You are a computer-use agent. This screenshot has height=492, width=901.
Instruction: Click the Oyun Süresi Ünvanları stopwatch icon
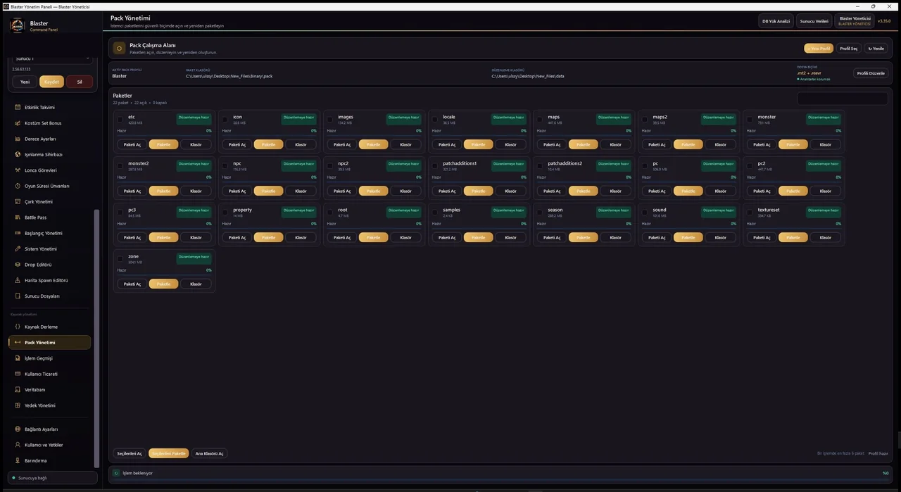pyautogui.click(x=17, y=186)
